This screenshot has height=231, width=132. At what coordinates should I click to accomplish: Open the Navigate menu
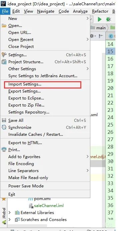coord(46,11)
